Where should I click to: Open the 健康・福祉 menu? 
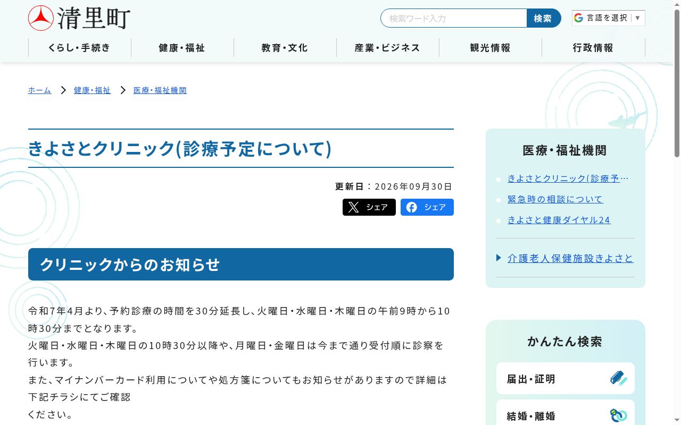(182, 48)
